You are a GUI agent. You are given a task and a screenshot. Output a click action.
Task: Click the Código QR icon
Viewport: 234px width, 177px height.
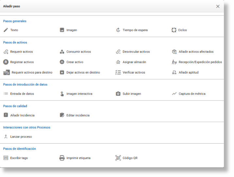pyautogui.click(x=118, y=158)
